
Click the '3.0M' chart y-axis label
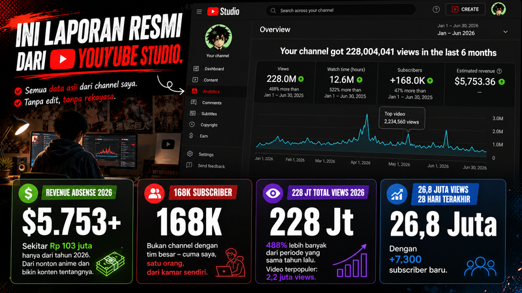coord(498,119)
